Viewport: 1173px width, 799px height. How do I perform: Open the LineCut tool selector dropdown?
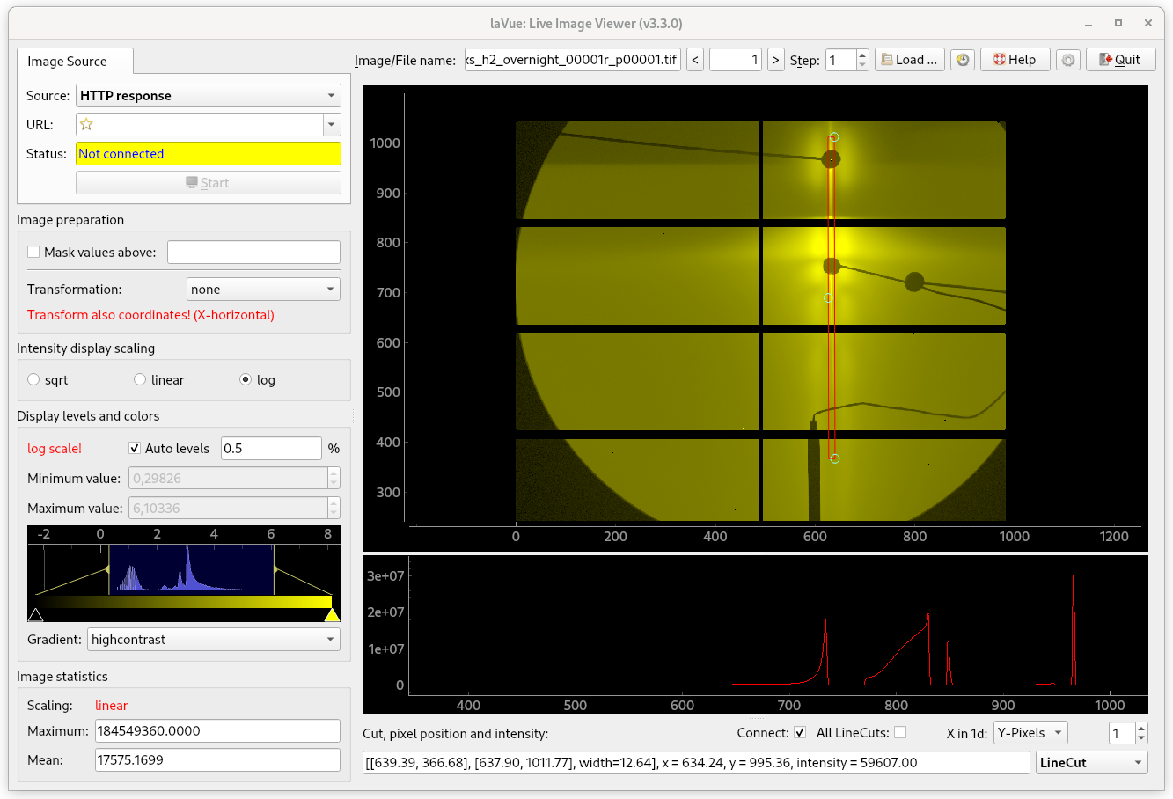coord(1091,763)
